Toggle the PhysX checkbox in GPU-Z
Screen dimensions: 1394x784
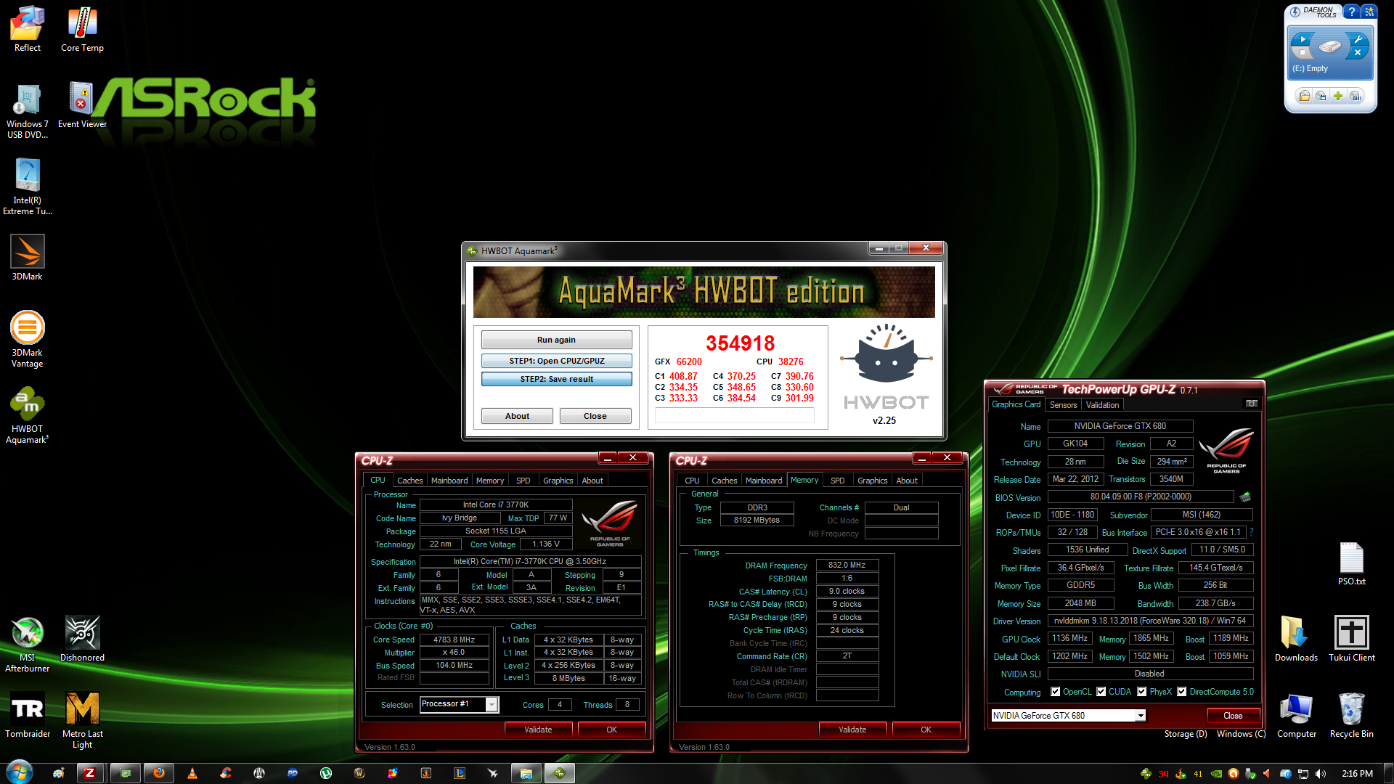pos(1142,692)
